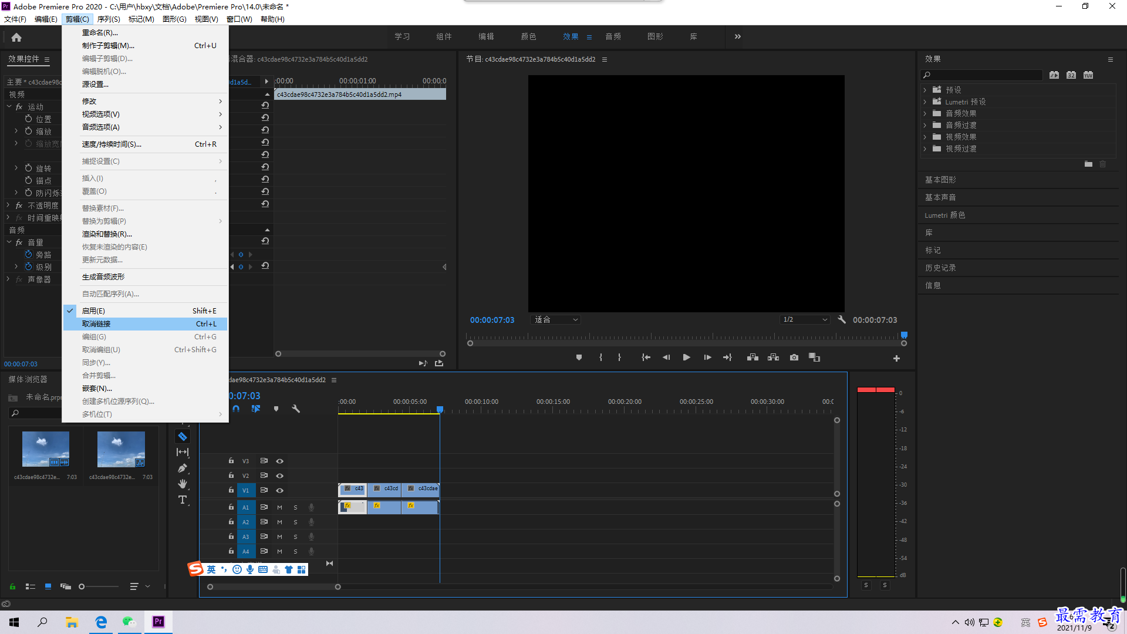Go to In point in program monitor
Screen dimensions: 1127x634
click(x=646, y=357)
